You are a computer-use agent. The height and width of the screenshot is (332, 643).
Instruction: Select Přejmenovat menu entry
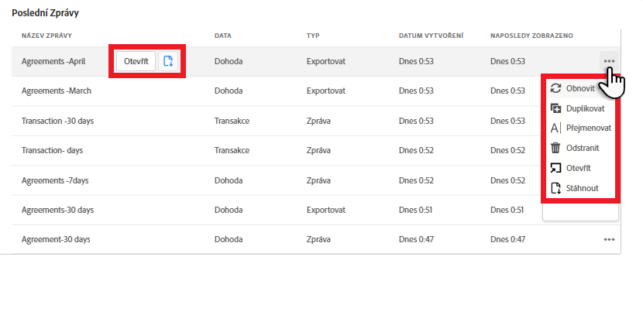(x=589, y=128)
